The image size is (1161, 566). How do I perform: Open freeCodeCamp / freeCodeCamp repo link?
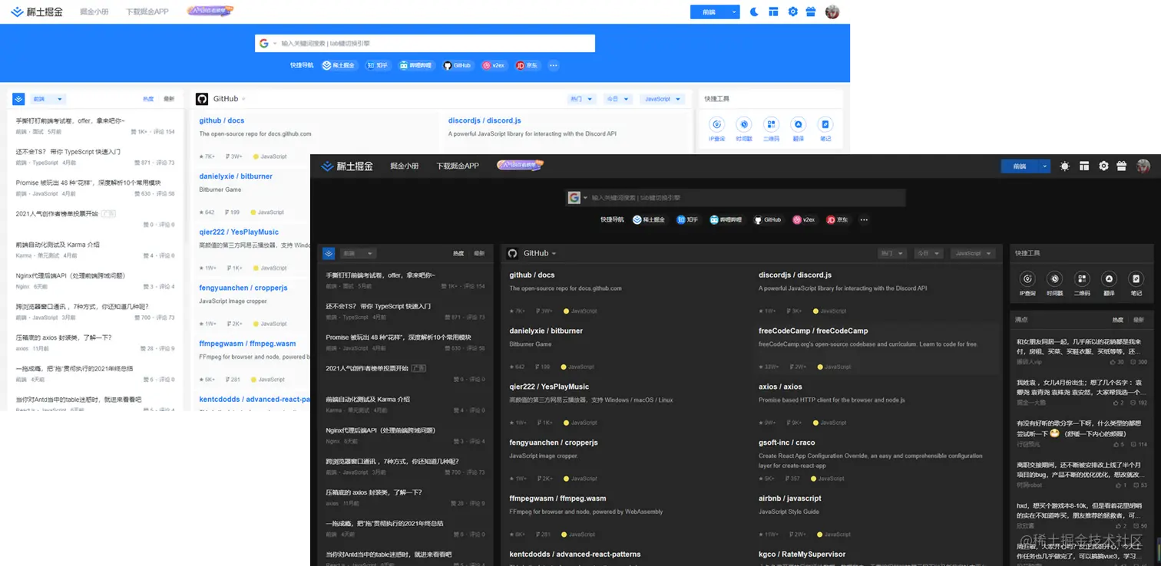click(813, 331)
